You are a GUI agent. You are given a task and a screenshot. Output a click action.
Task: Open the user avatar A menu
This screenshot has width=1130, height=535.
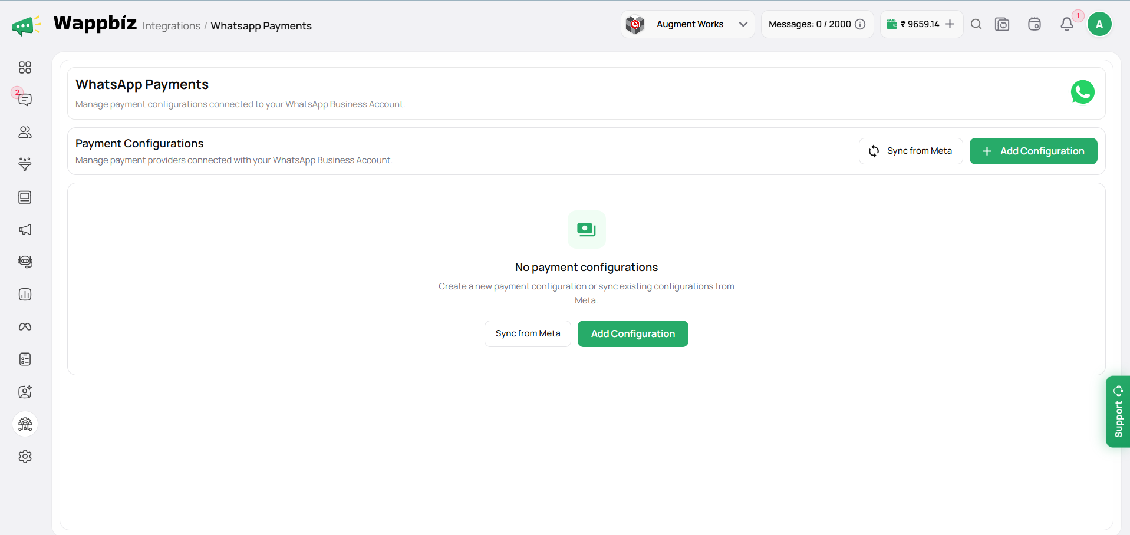tap(1099, 24)
